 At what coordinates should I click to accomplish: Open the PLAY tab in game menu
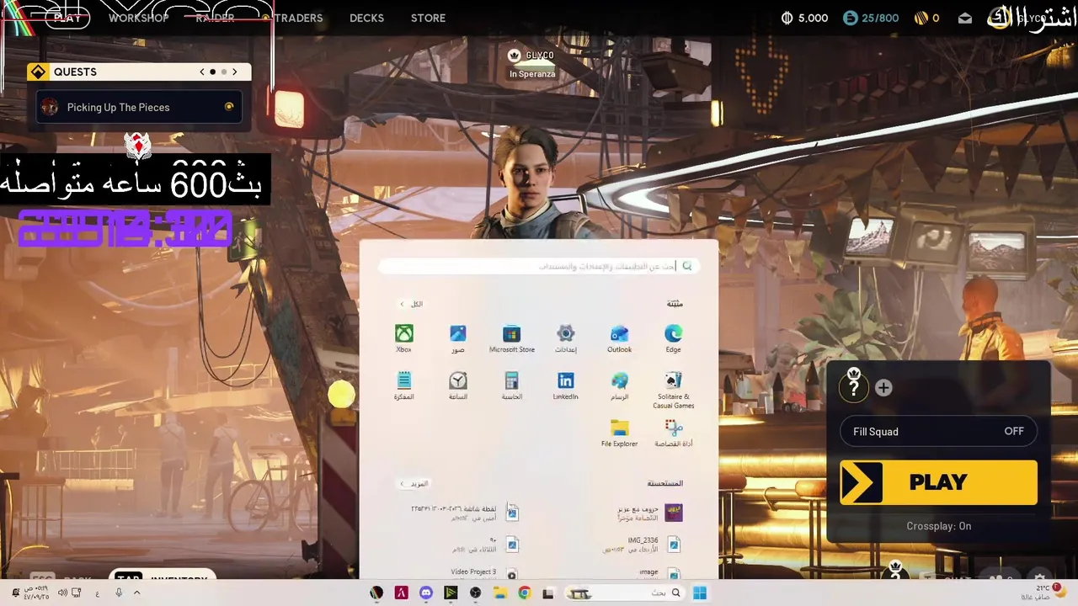(68, 18)
